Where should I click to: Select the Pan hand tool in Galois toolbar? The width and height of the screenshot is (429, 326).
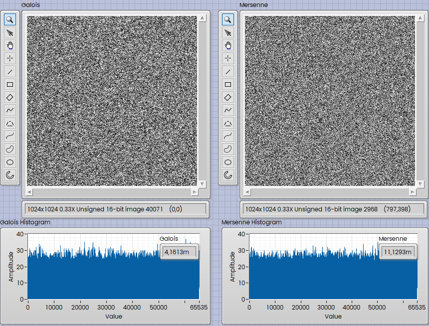tap(10, 46)
